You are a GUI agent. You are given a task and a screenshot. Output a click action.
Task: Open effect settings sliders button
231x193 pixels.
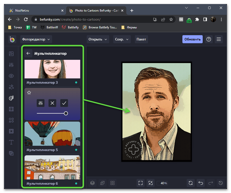click(41, 103)
